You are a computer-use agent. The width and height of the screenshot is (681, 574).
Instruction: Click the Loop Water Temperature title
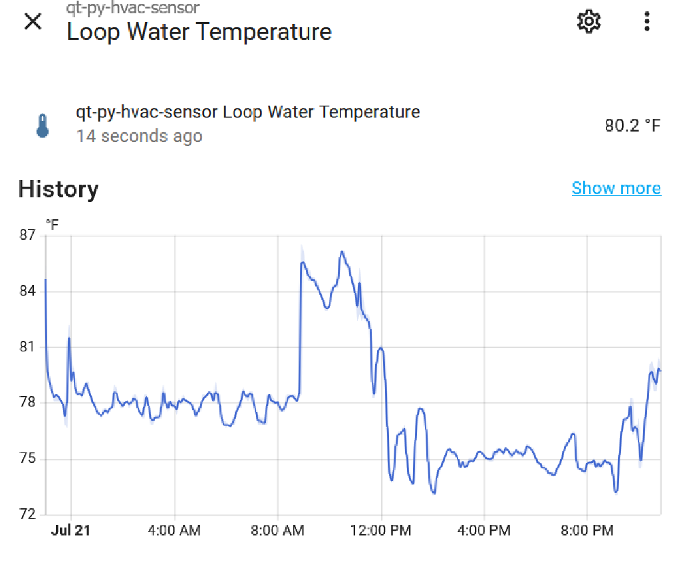[198, 31]
